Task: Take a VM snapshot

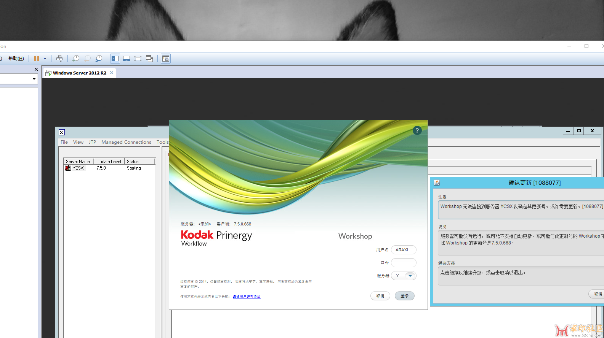Action: pos(76,59)
